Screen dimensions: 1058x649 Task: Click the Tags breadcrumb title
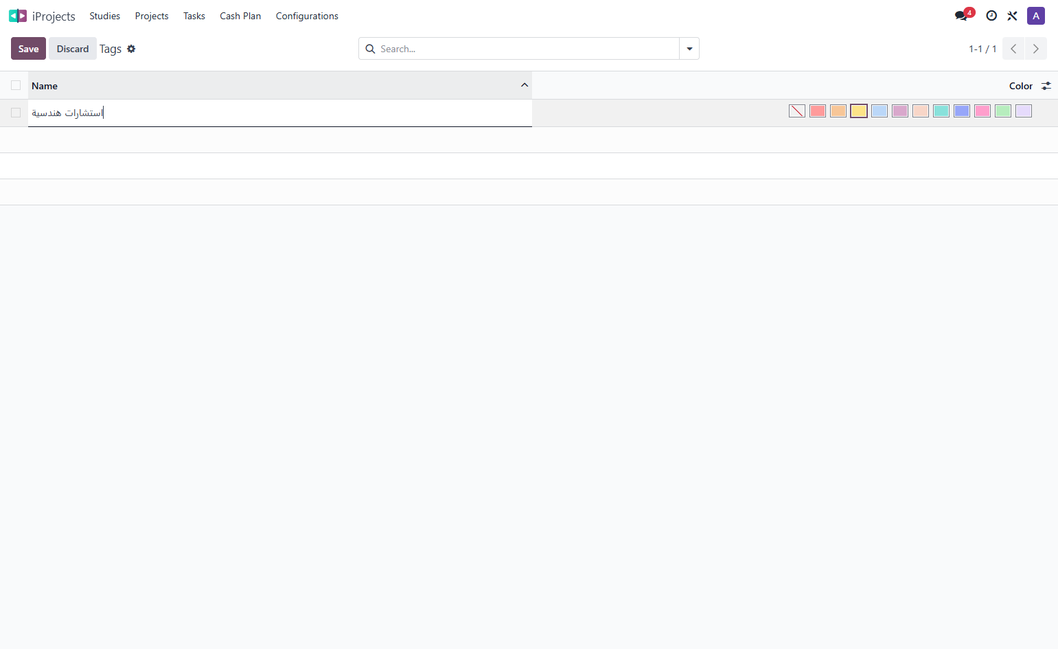coord(111,49)
